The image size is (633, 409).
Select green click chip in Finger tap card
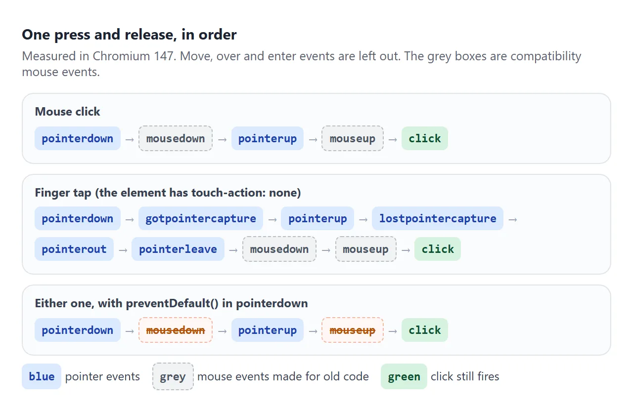click(438, 249)
